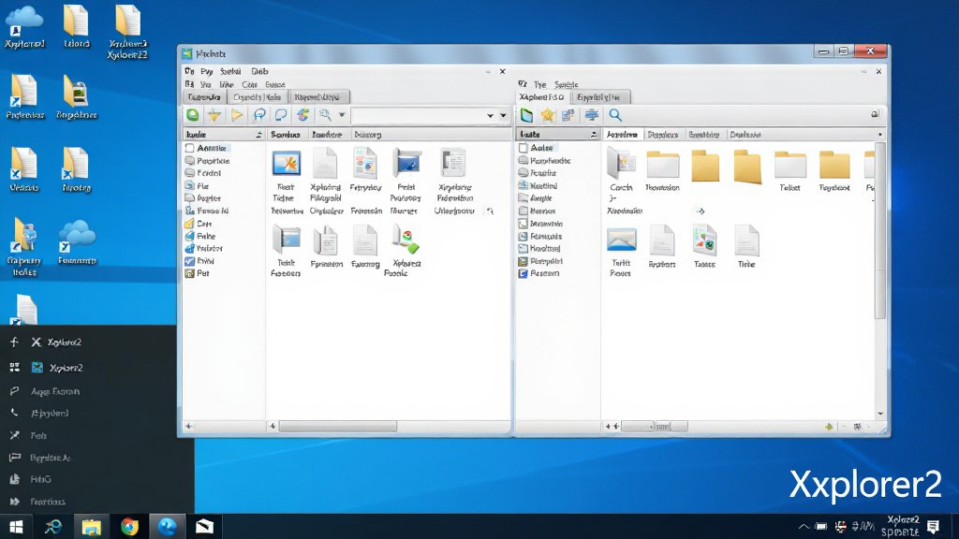Click the Windows Start button
Screen dimensions: 959x539
pos(16,526)
